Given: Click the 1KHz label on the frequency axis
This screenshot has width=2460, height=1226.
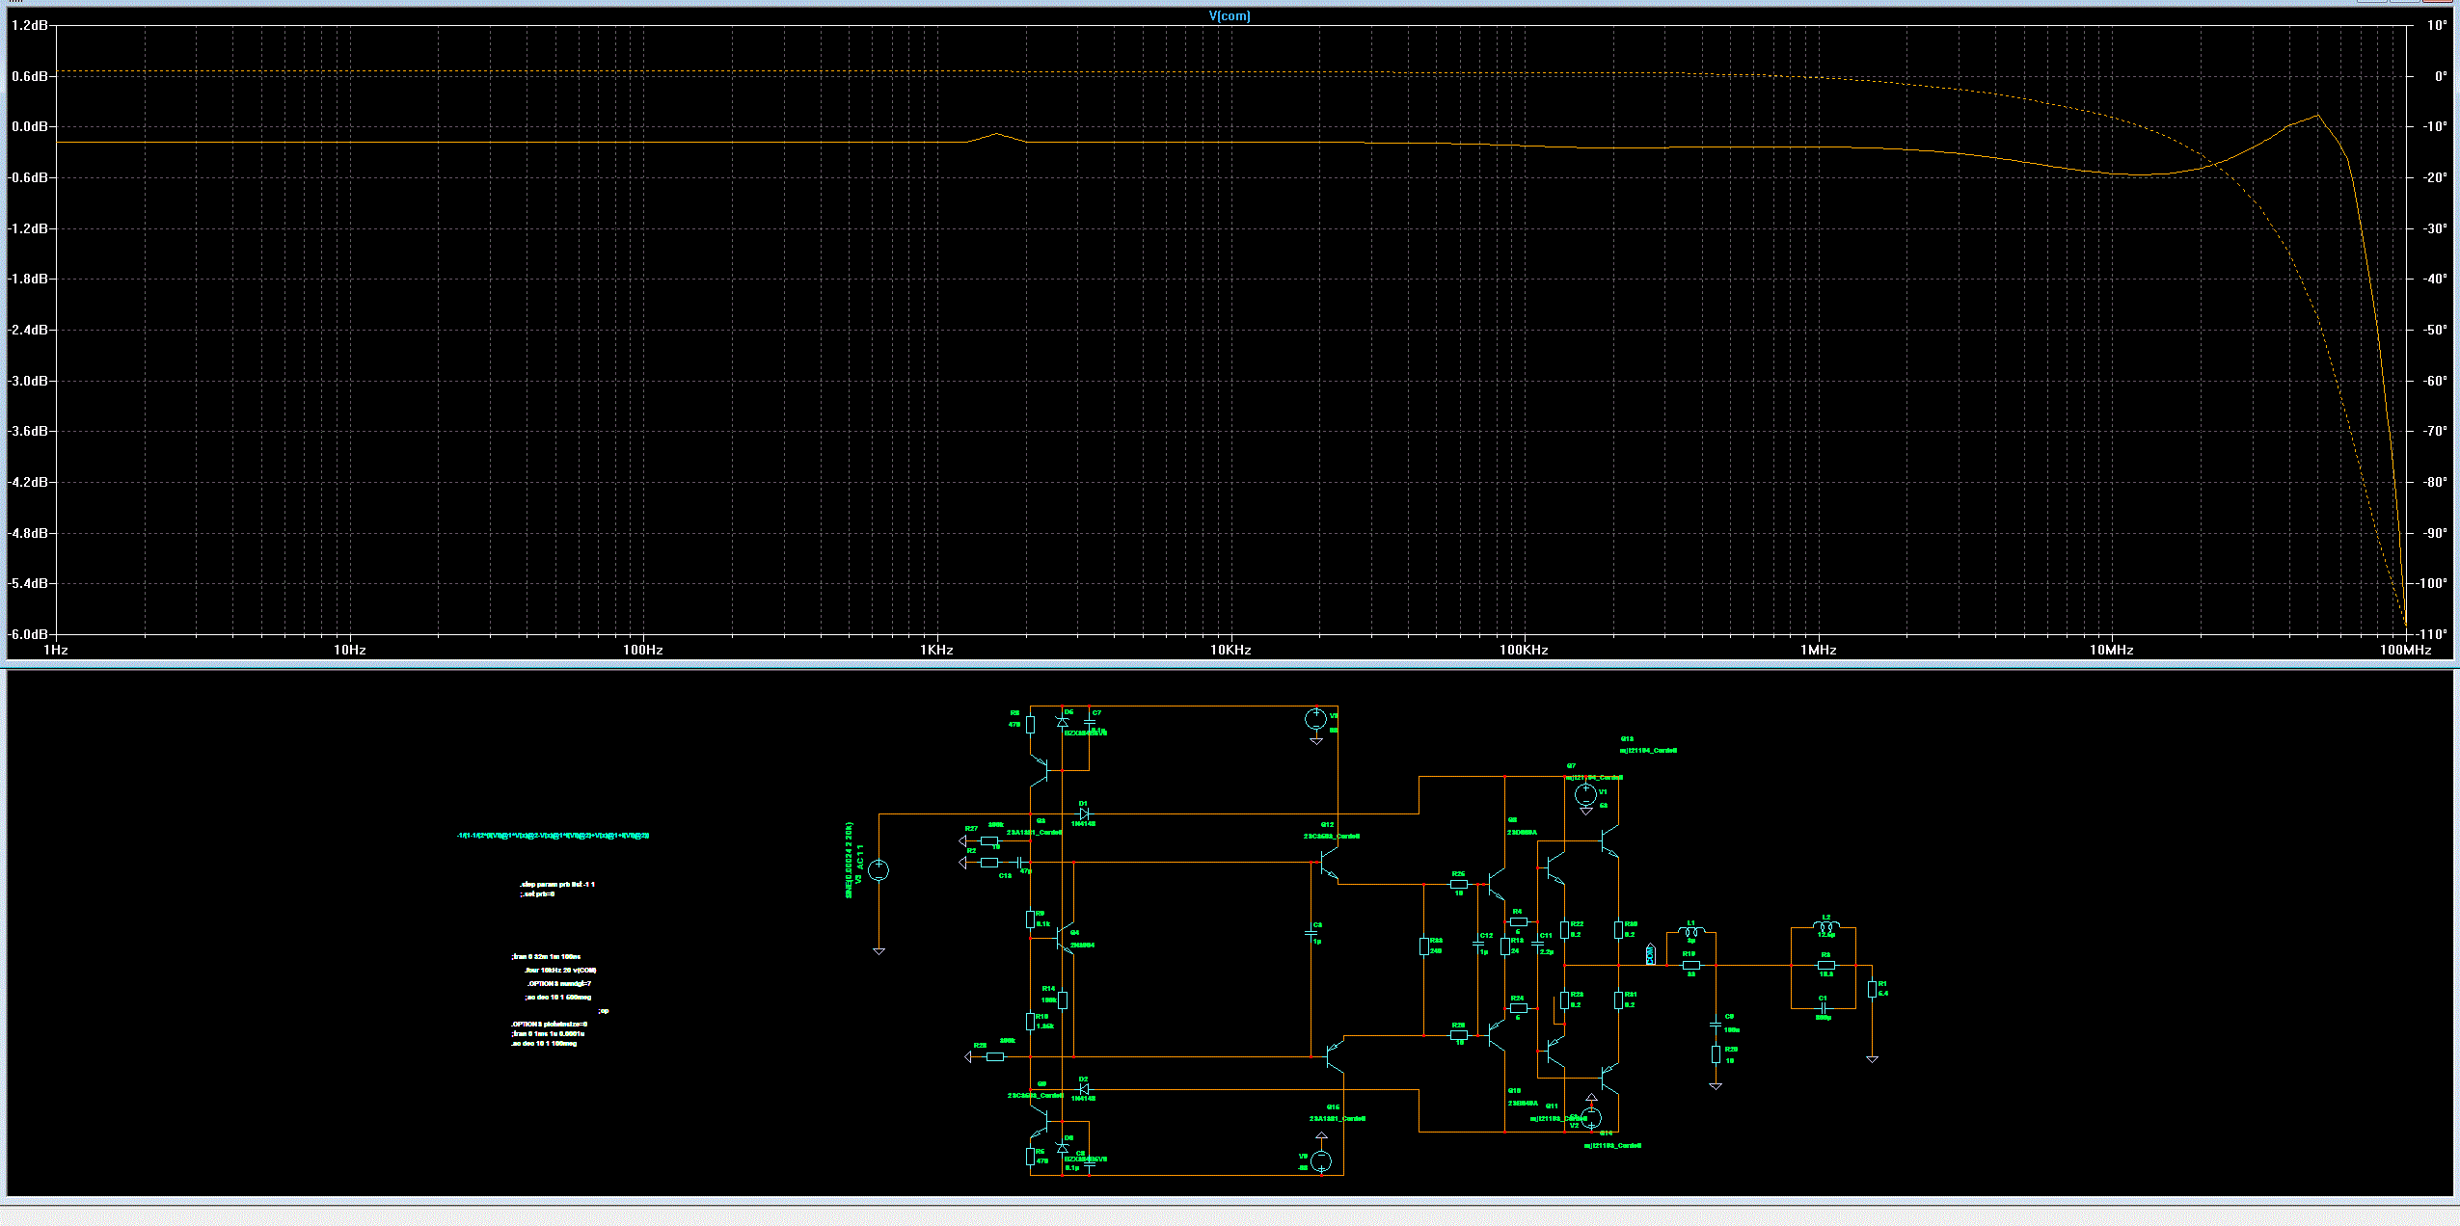Looking at the screenshot, I should (936, 650).
